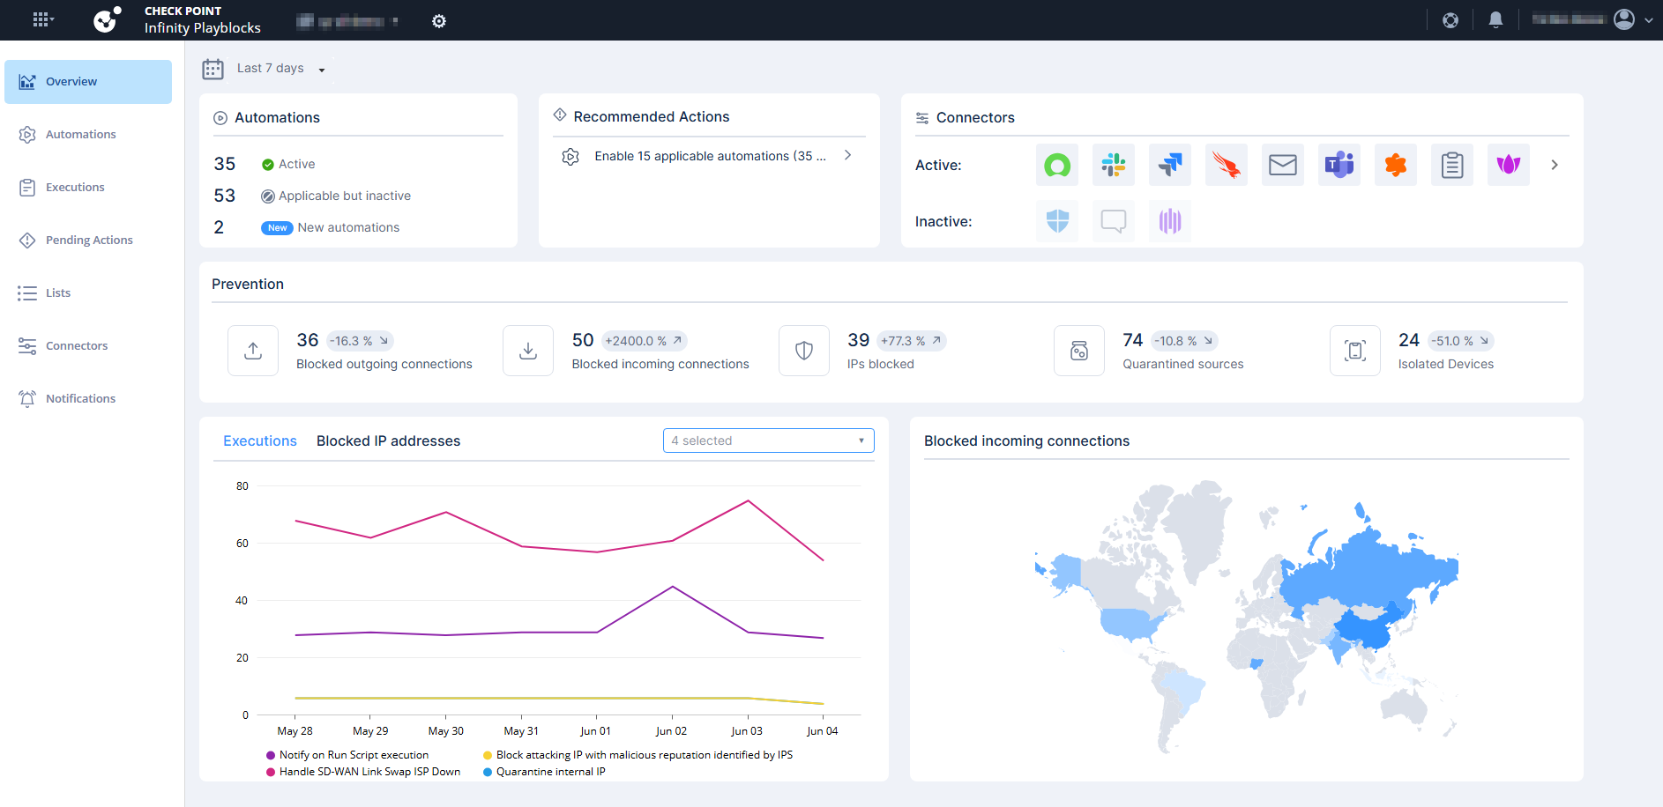Click the Connectors panel heading icon
The image size is (1663, 807).
(922, 118)
